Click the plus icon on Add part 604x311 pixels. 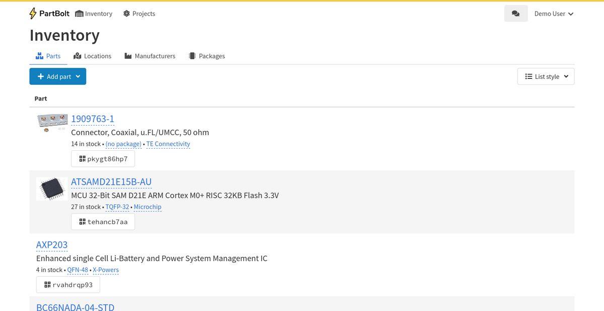click(x=41, y=76)
